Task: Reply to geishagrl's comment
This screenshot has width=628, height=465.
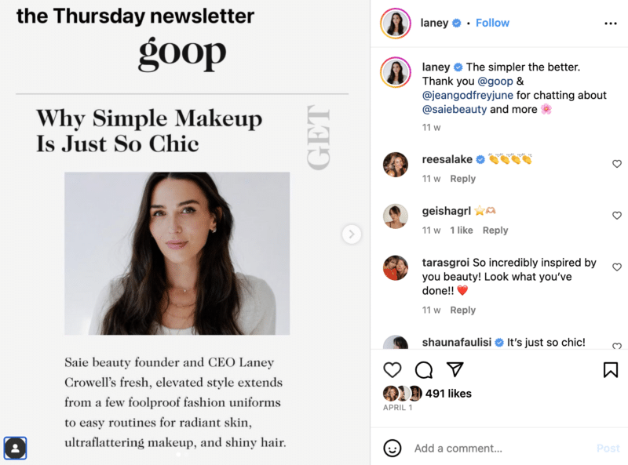Action: coord(495,230)
